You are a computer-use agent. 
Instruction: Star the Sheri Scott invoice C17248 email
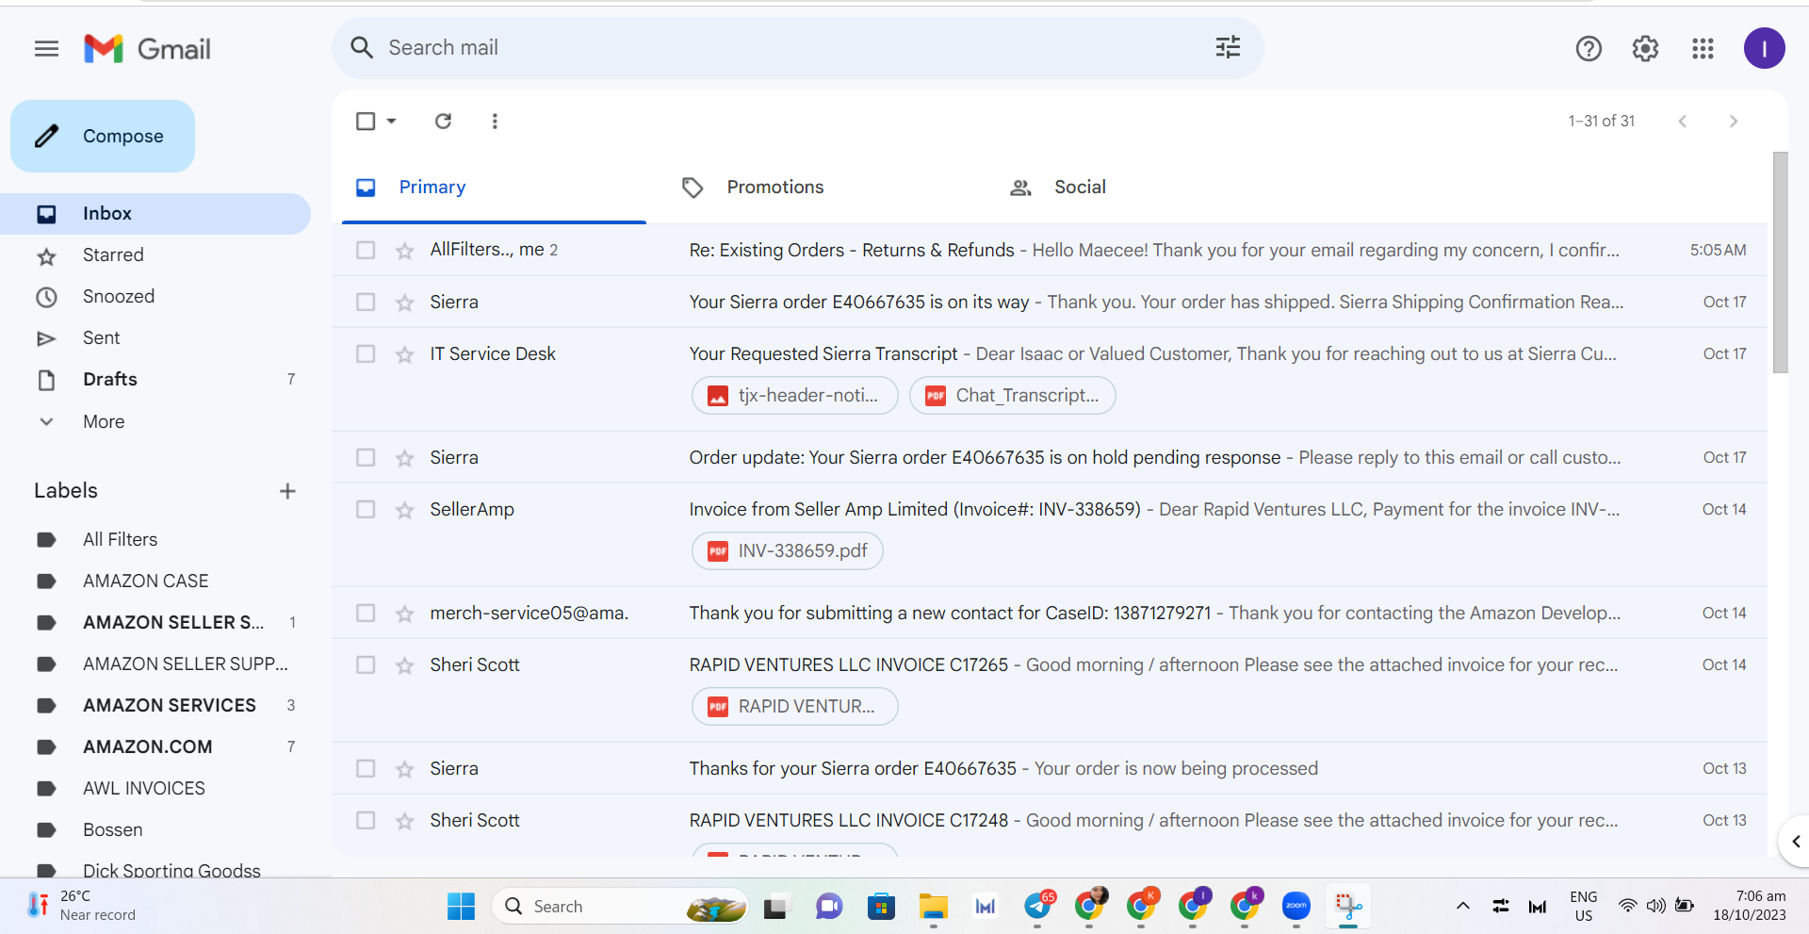pos(405,821)
